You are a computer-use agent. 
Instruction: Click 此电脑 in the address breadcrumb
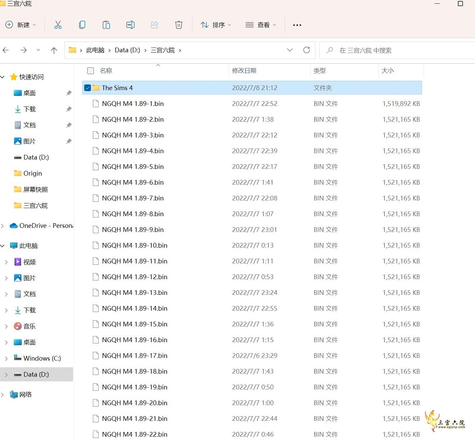(x=95, y=50)
